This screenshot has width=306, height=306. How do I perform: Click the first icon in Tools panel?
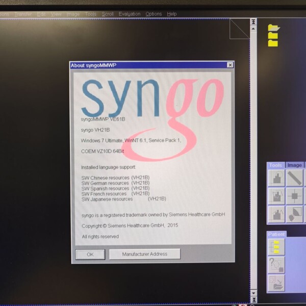(x=276, y=178)
